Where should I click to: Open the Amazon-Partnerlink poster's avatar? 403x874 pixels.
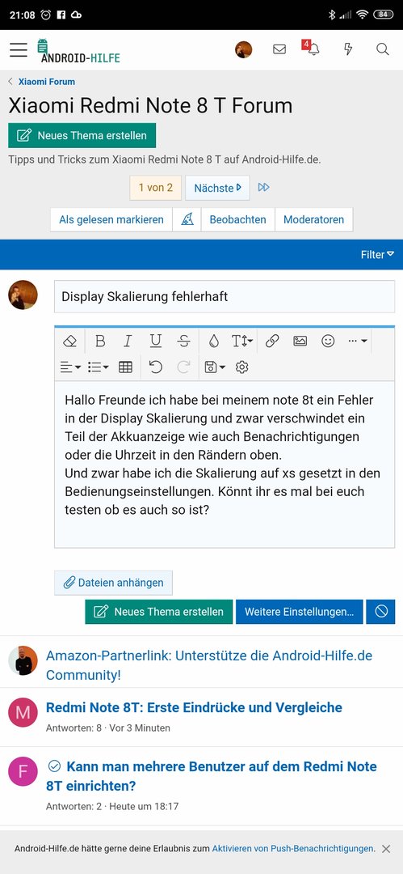tap(23, 660)
